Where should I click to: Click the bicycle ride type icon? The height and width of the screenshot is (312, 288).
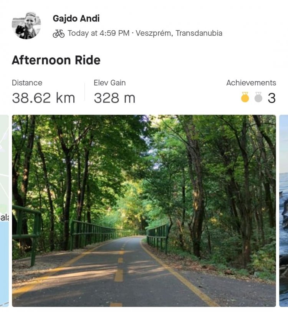[x=59, y=34]
